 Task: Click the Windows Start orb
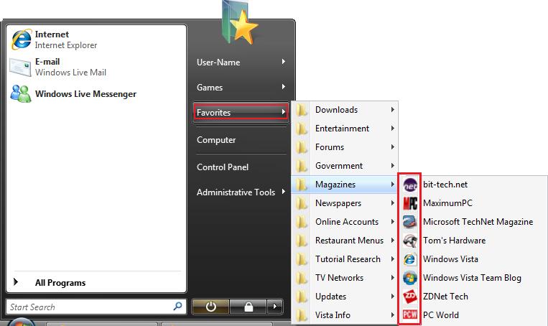pyautogui.click(x=21, y=322)
